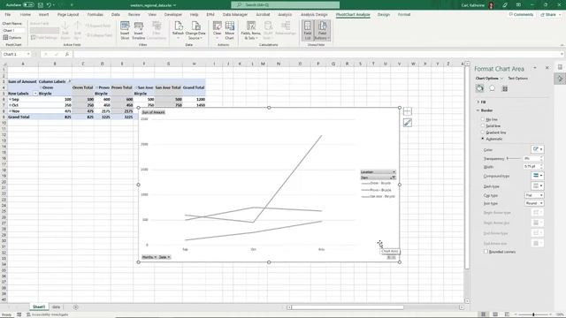Click the zoom slider in status bar
This screenshot has width=566, height=318.
[x=533, y=314]
